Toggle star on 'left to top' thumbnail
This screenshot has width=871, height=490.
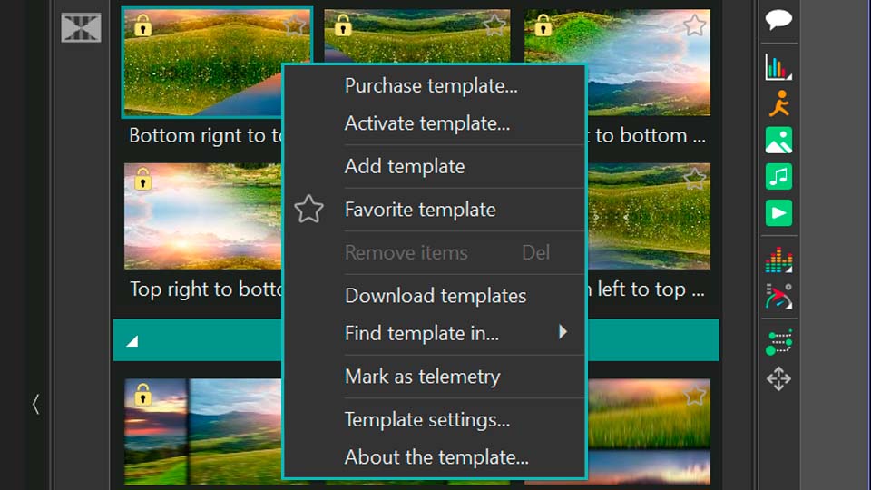pos(694,179)
